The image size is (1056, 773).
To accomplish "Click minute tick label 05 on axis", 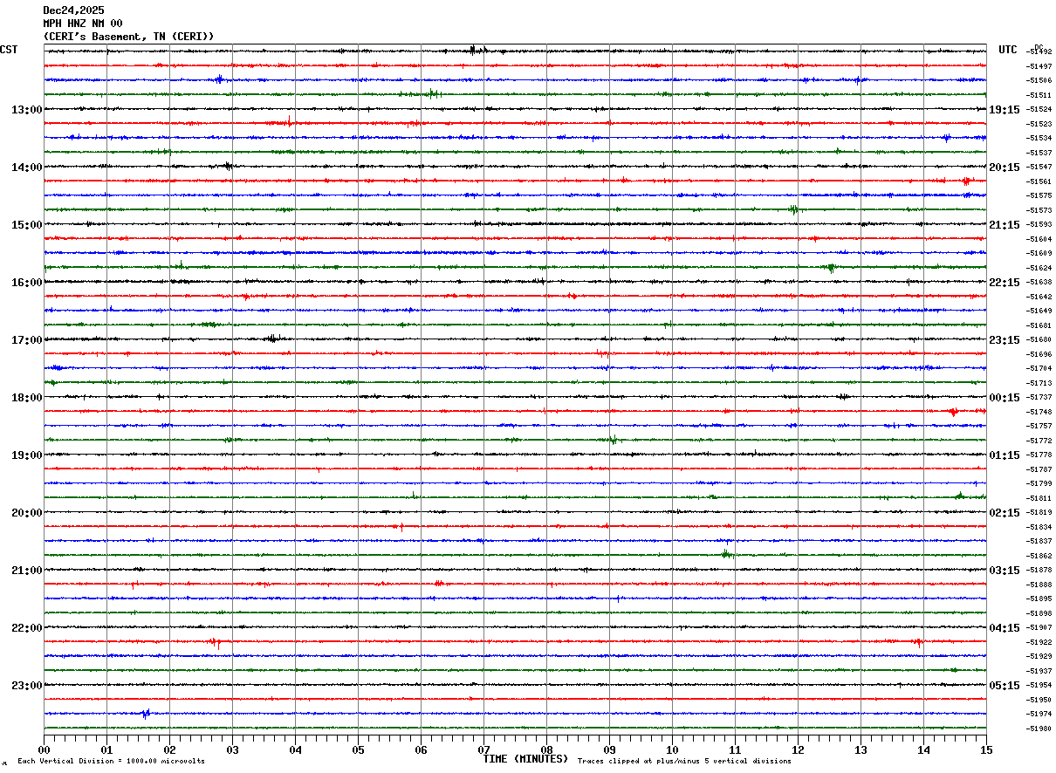I will 358,749.
